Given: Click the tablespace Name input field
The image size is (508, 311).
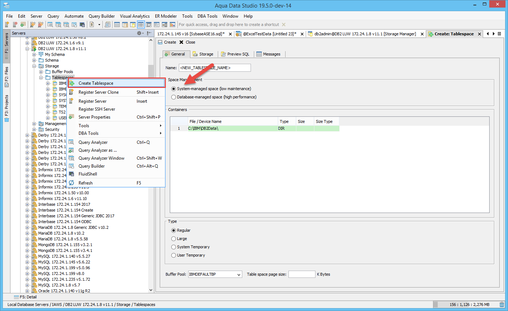Looking at the screenshot, I should (x=215, y=68).
